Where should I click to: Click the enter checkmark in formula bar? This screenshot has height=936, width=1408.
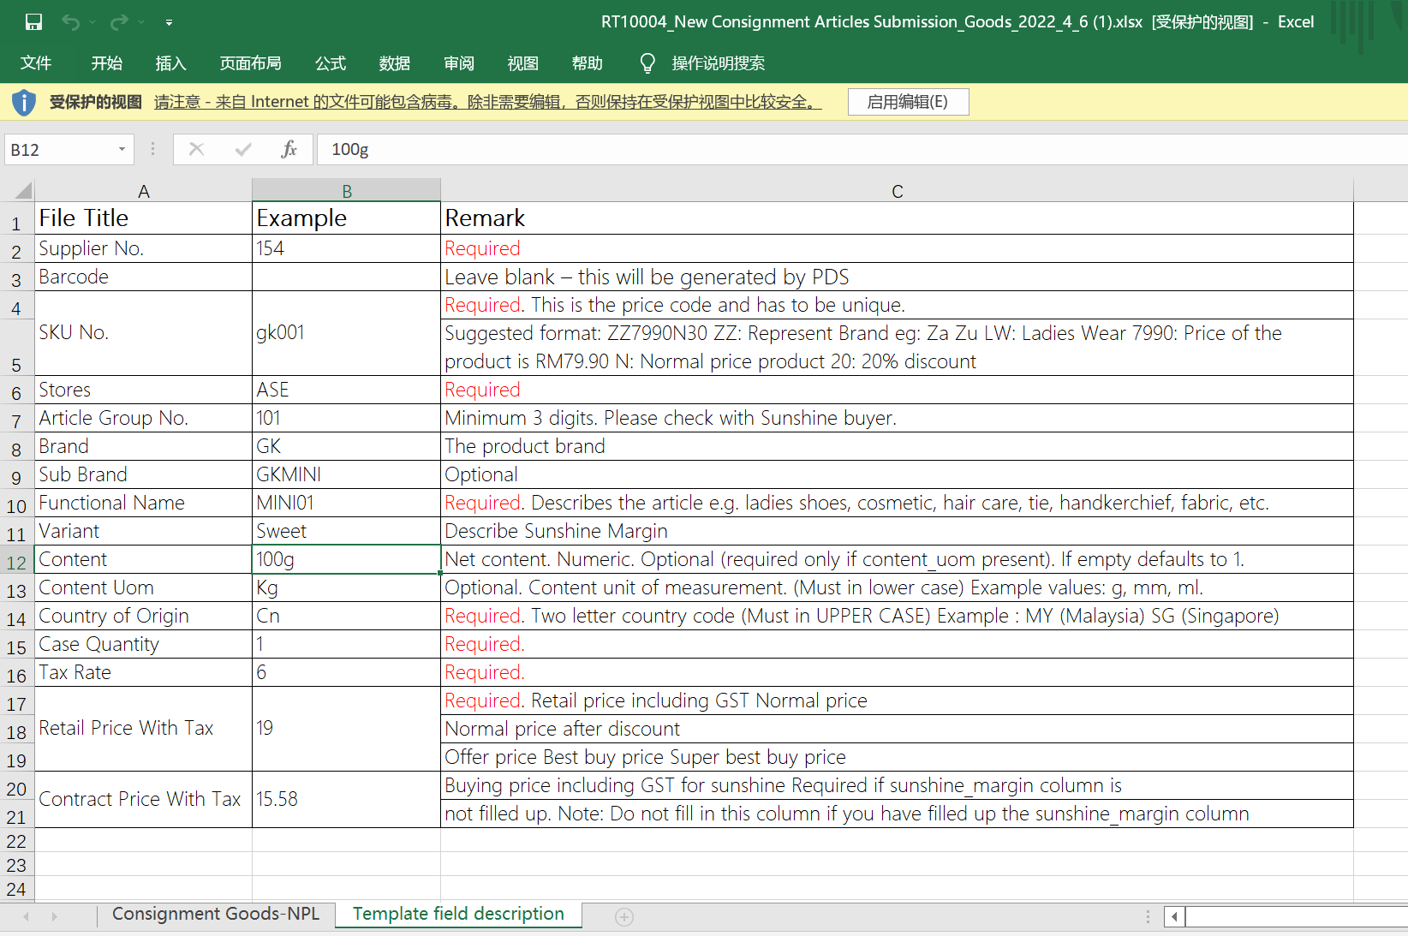tap(243, 149)
